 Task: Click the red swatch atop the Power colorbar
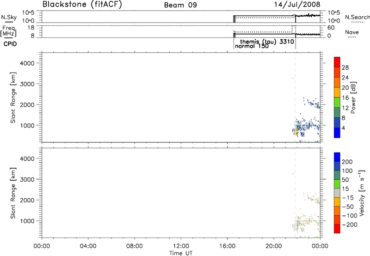click(x=337, y=62)
